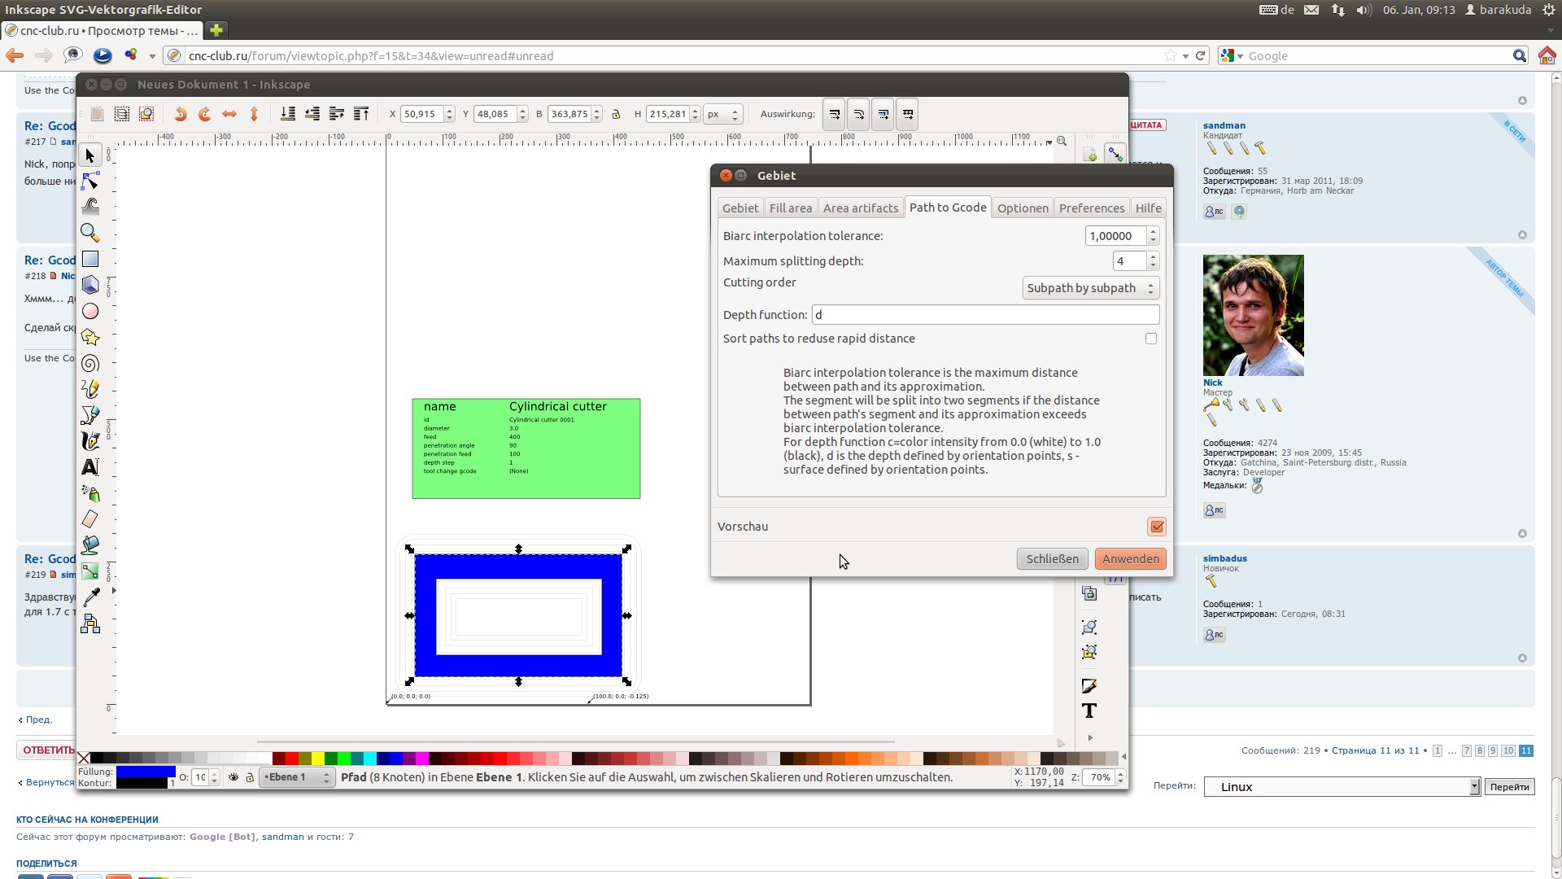The height and width of the screenshot is (879, 1562).
Task: Expand the Ebene 1 layer selector
Action: (x=297, y=777)
